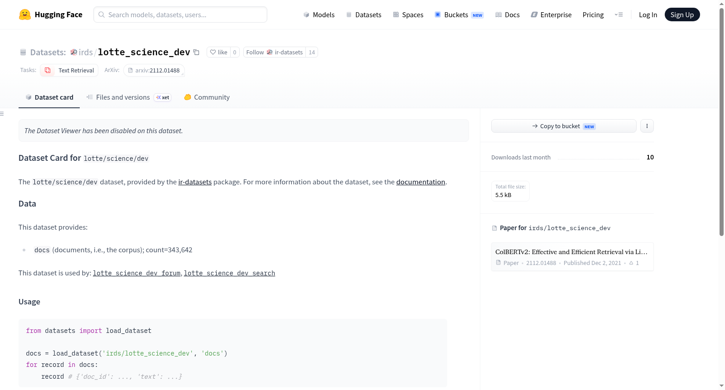
Task: Follow the ir-datasets package link
Action: point(195,182)
